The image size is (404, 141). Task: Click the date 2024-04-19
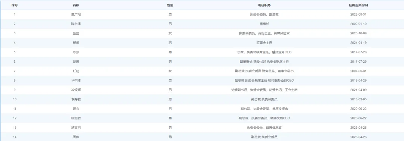358,43
